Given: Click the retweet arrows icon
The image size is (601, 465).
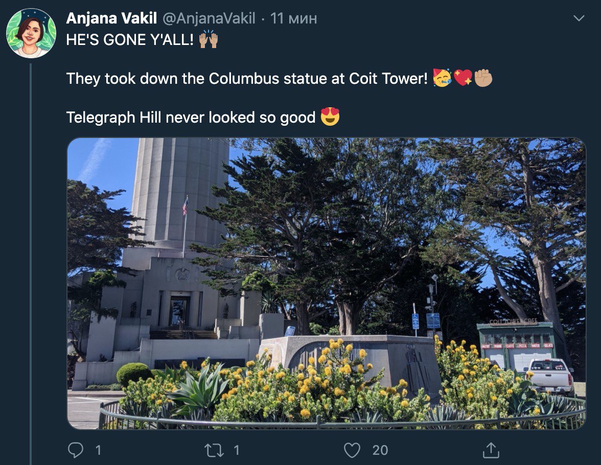Looking at the screenshot, I should tap(214, 450).
